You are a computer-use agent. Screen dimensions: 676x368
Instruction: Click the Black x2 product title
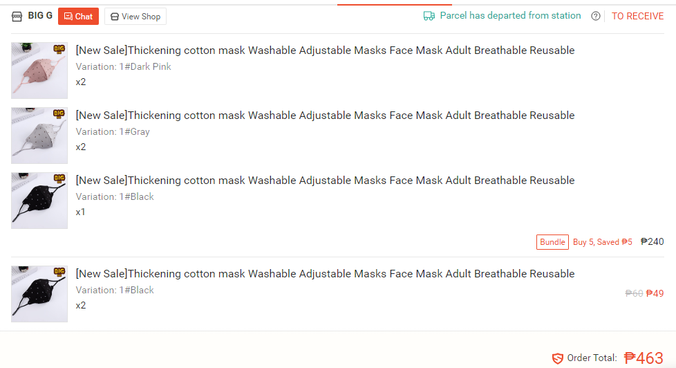325,274
